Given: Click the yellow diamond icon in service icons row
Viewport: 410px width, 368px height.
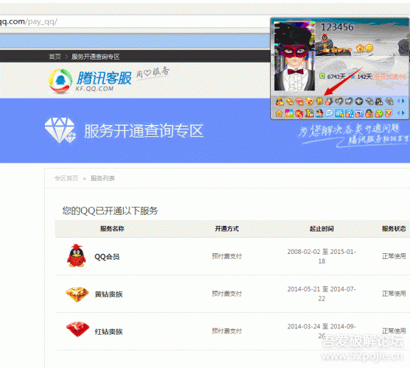Looking at the screenshot, I should coord(309,101).
